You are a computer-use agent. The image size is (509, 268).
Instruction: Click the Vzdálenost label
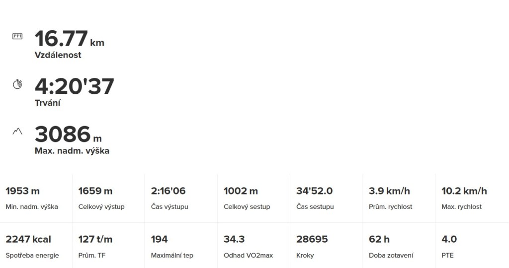58,55
